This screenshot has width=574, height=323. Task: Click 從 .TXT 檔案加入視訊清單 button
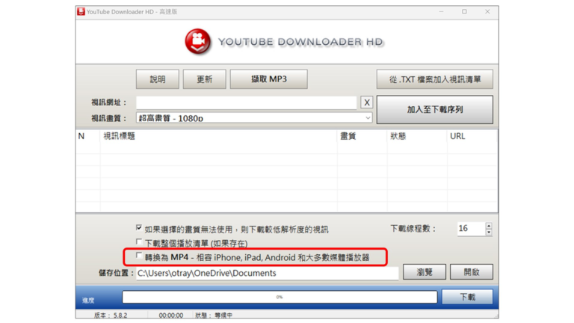(434, 79)
